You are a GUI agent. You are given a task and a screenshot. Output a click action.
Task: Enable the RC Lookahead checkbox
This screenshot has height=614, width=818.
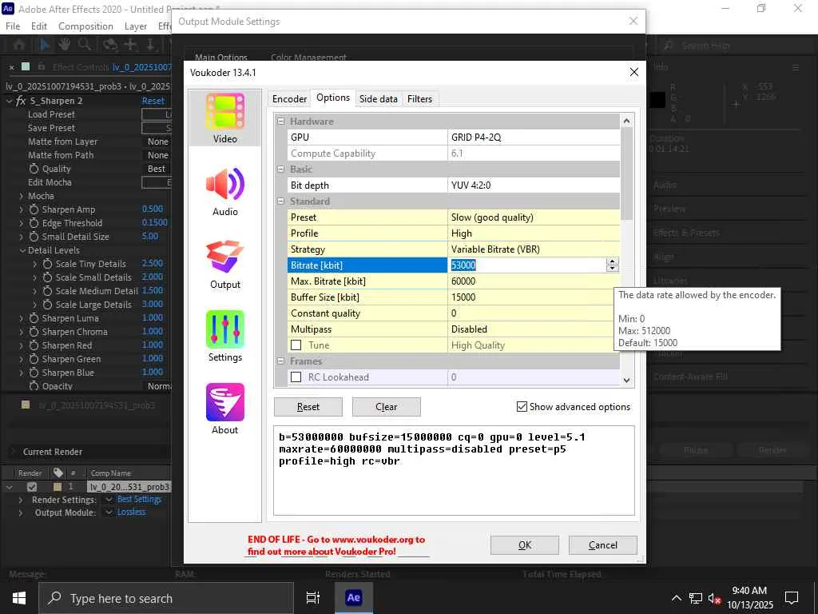pos(296,377)
